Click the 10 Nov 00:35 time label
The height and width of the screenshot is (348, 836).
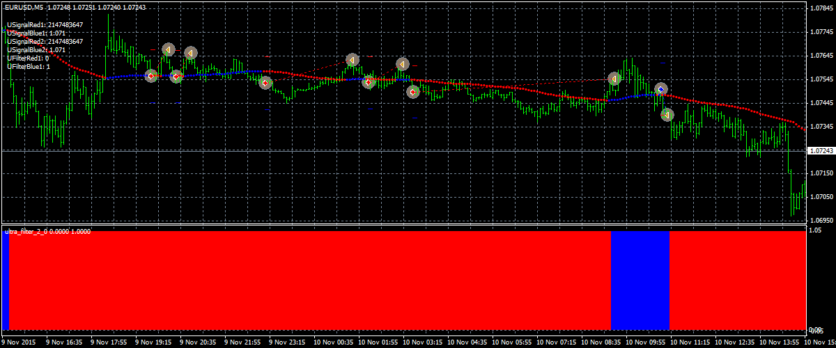(x=333, y=342)
